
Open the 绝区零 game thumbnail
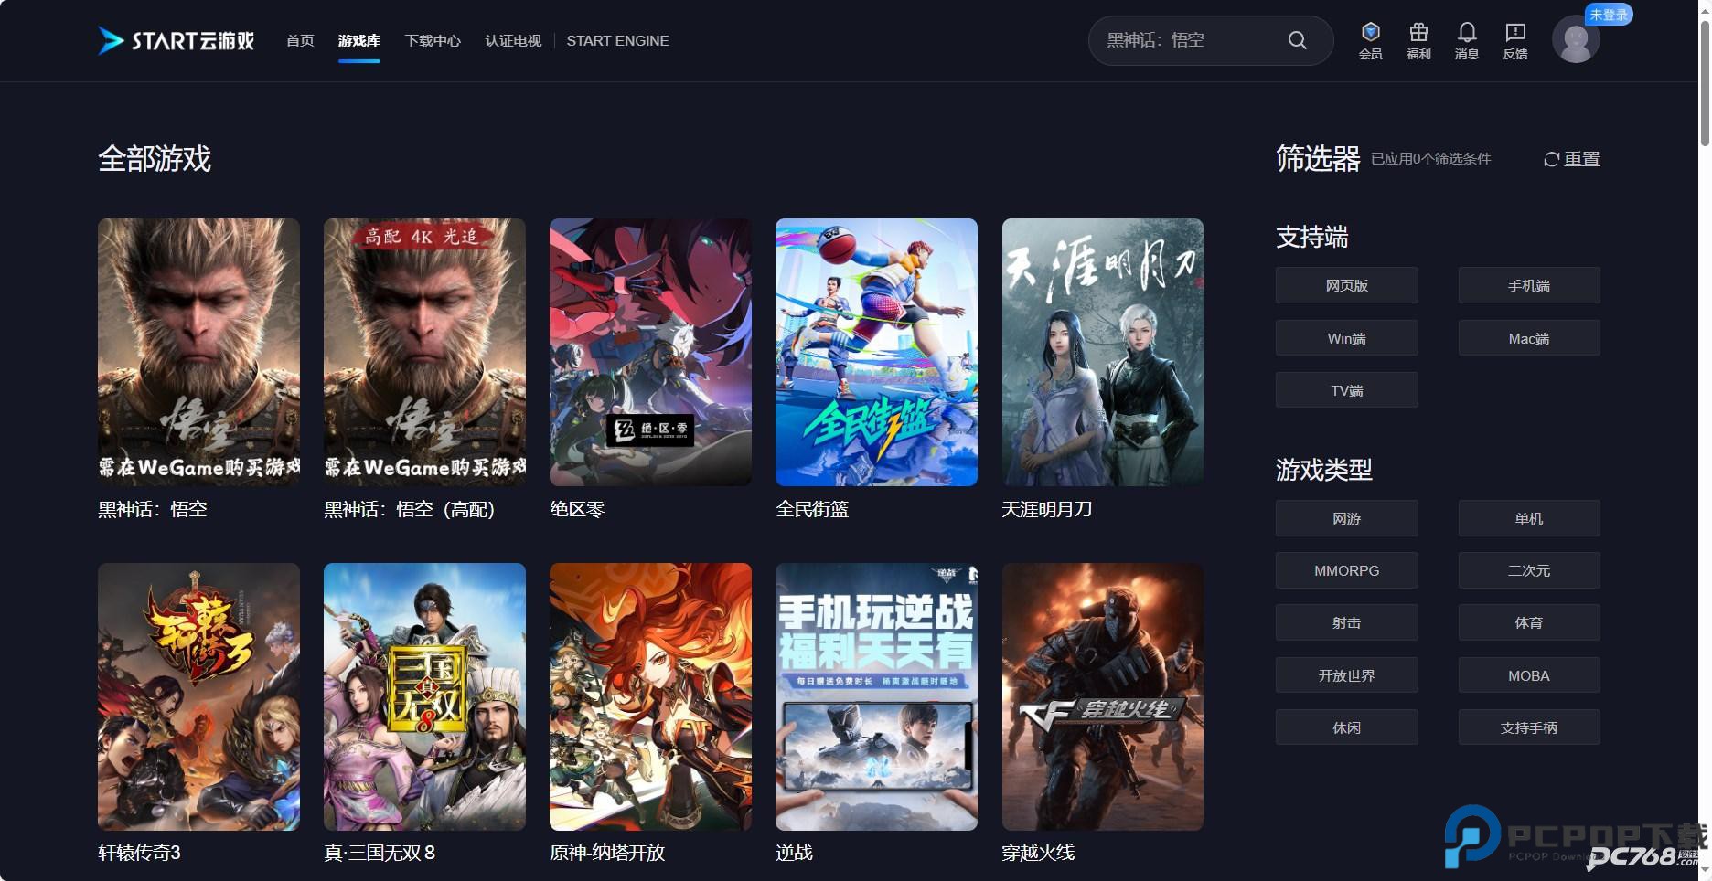pyautogui.click(x=649, y=352)
